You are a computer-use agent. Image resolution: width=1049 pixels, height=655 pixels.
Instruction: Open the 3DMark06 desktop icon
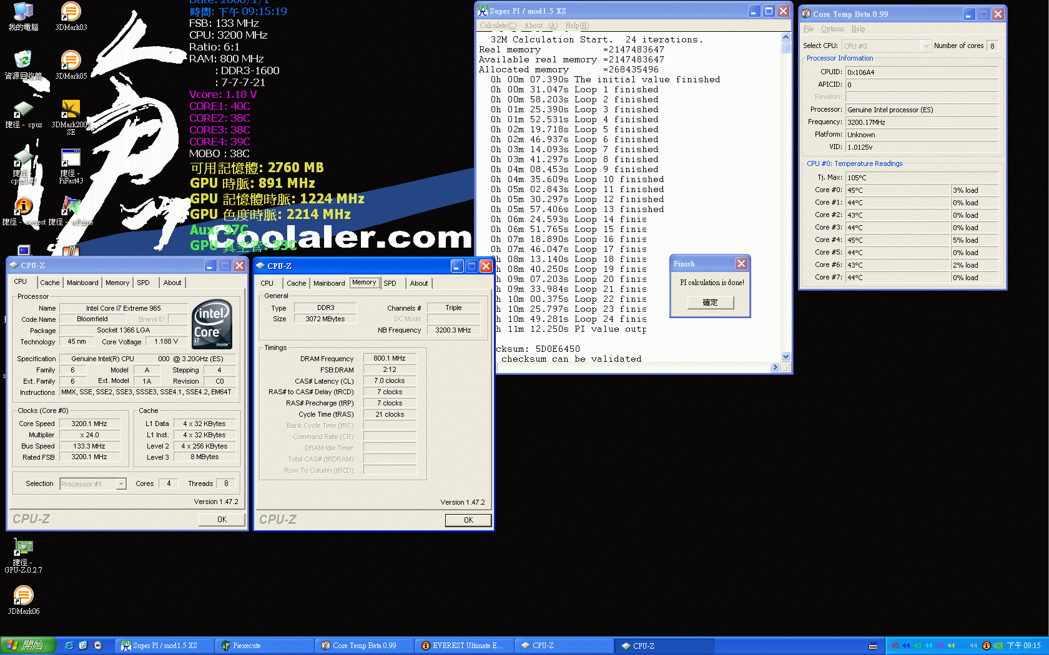point(23,600)
